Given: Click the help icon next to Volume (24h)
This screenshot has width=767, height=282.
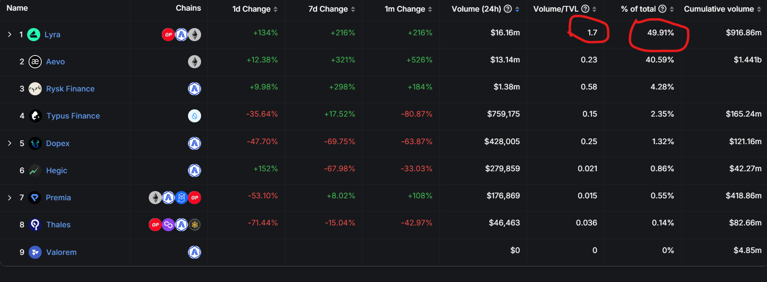Looking at the screenshot, I should click(x=508, y=9).
